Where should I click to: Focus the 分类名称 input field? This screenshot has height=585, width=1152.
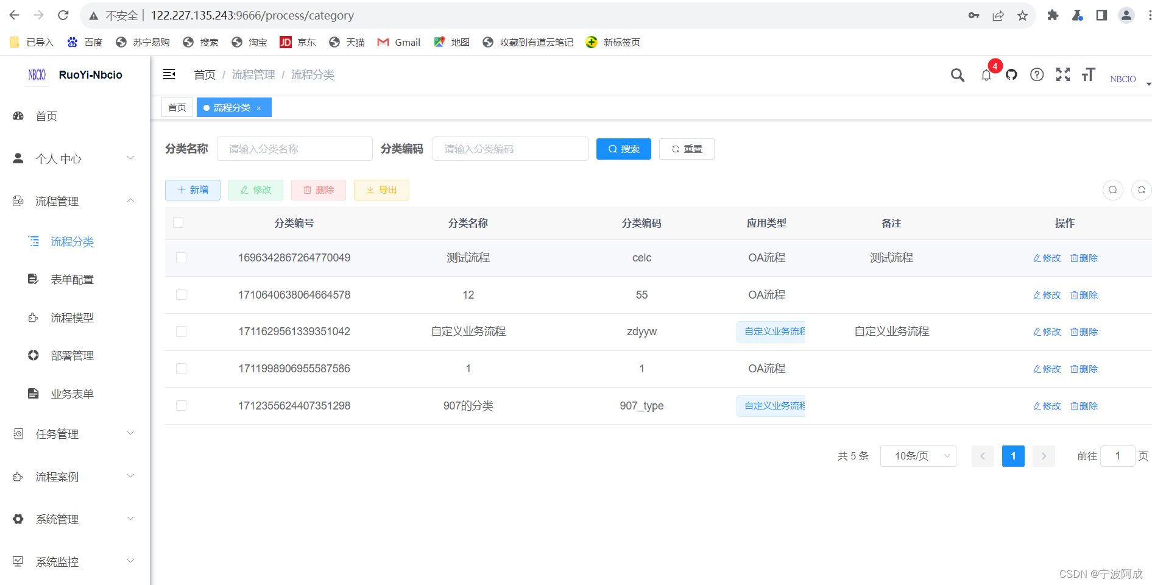(295, 149)
